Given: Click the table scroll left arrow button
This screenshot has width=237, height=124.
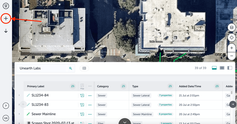Looking at the screenshot, I should tap(23, 104).
